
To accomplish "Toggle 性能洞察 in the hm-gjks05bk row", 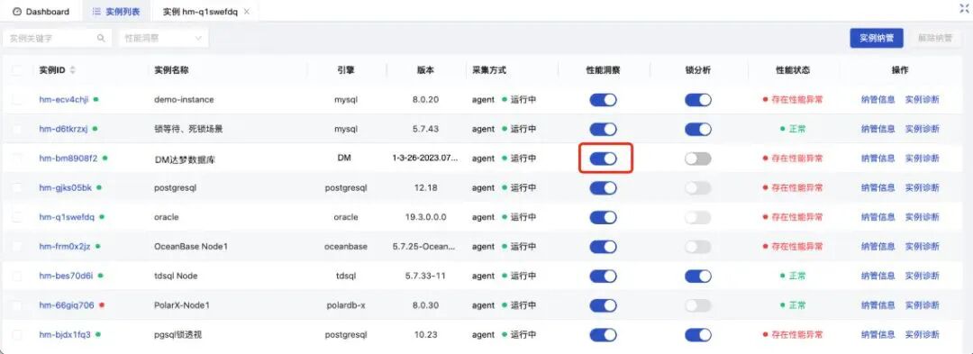I will tap(603, 188).
